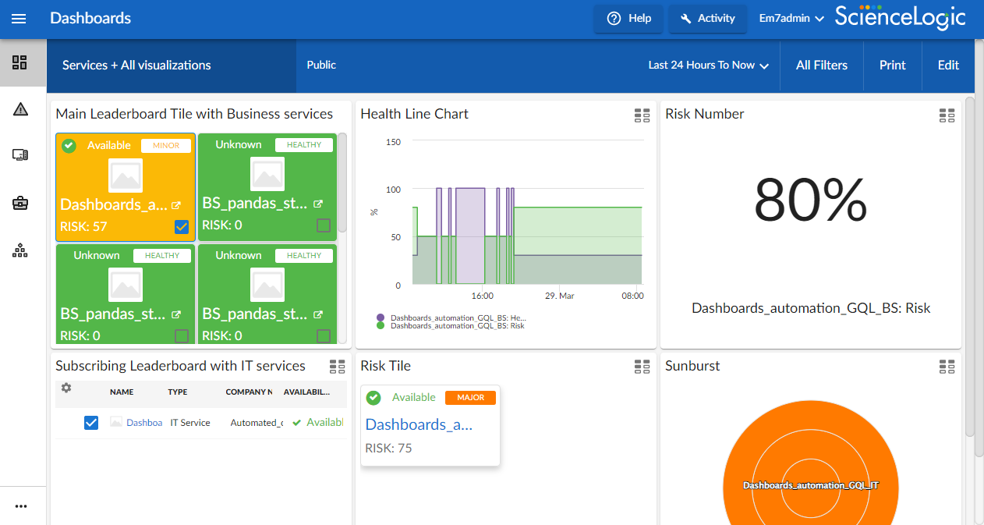The height and width of the screenshot is (525, 984).
Task: Toggle the purple Health series legend marker
Action: point(381,318)
